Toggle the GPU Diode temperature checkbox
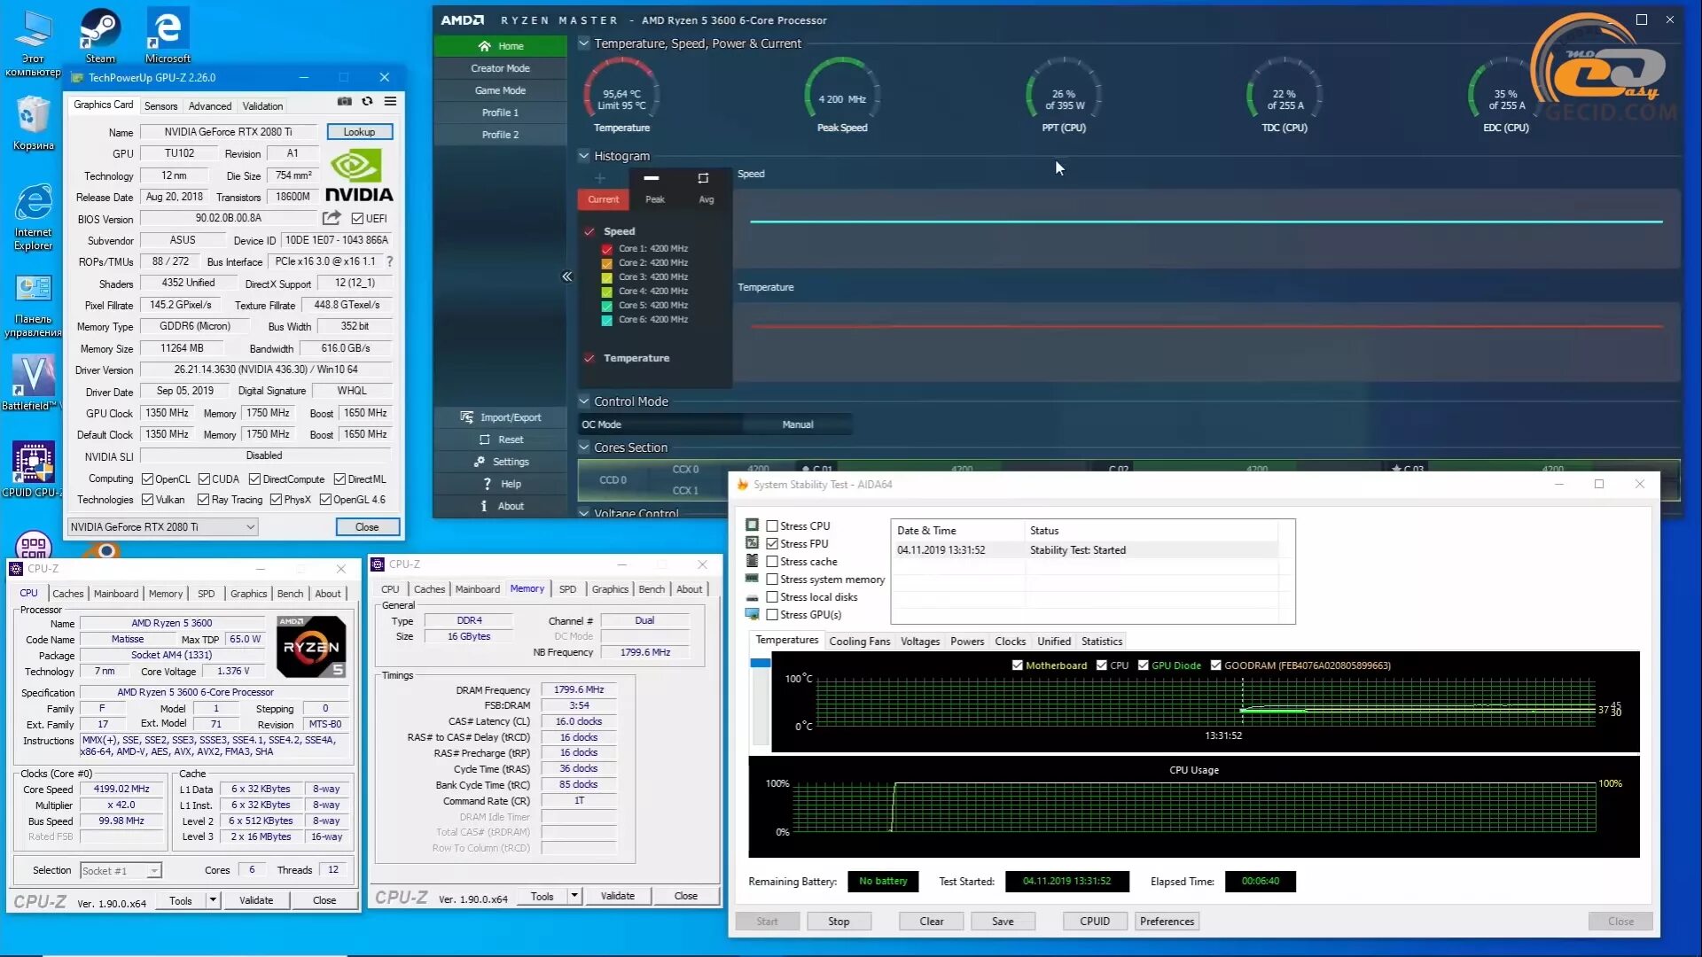The image size is (1702, 957). click(1144, 665)
